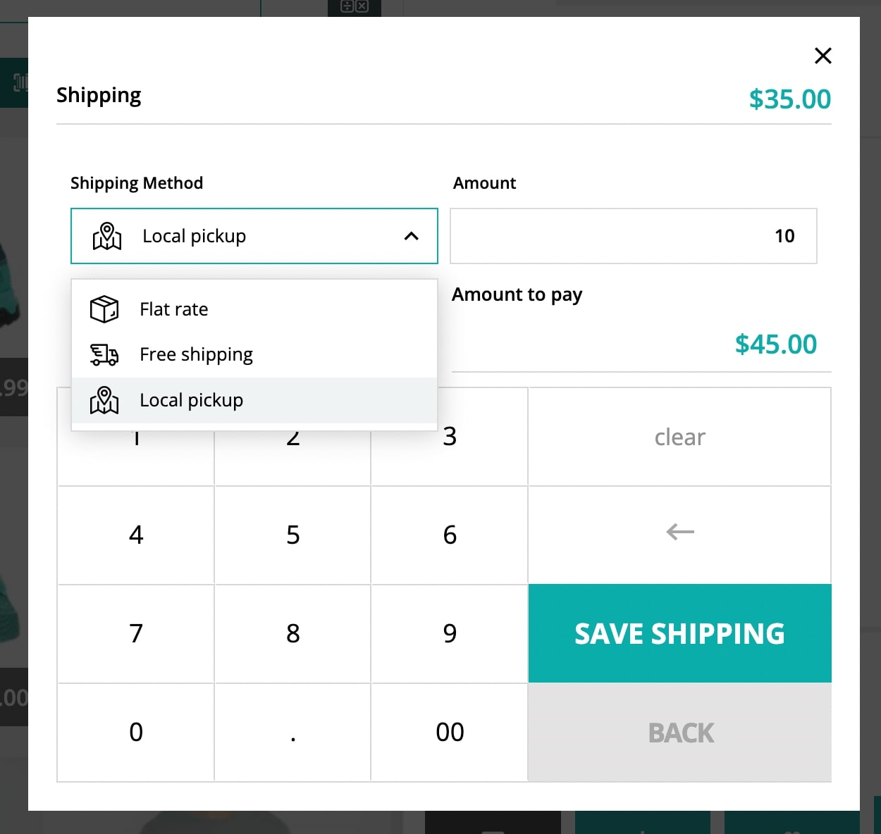This screenshot has width=881, height=834.
Task: Tap keypad digit 7
Action: (x=136, y=633)
